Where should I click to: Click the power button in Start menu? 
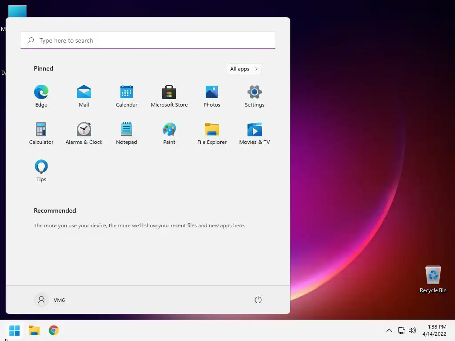[258, 300]
